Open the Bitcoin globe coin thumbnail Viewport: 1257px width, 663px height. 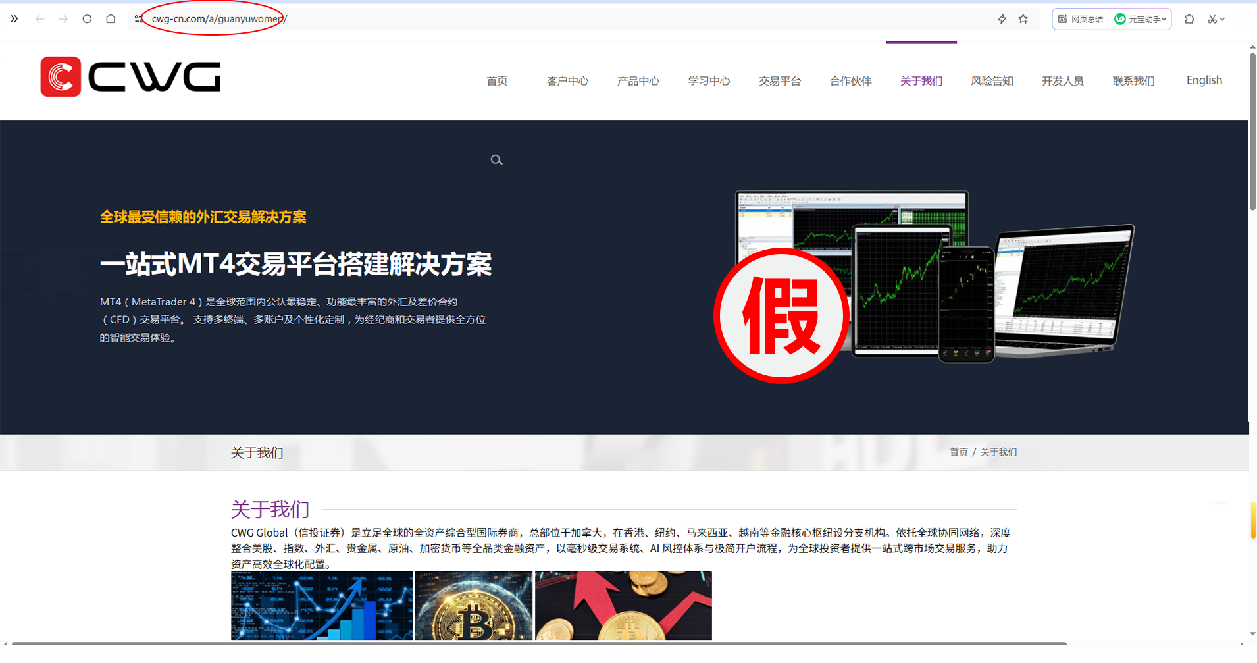(x=473, y=606)
